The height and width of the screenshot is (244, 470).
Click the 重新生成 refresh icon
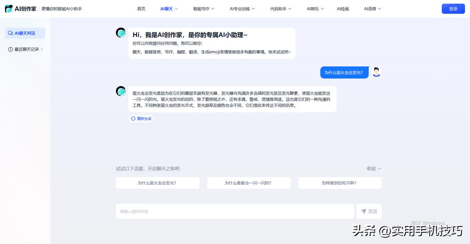coord(133,118)
